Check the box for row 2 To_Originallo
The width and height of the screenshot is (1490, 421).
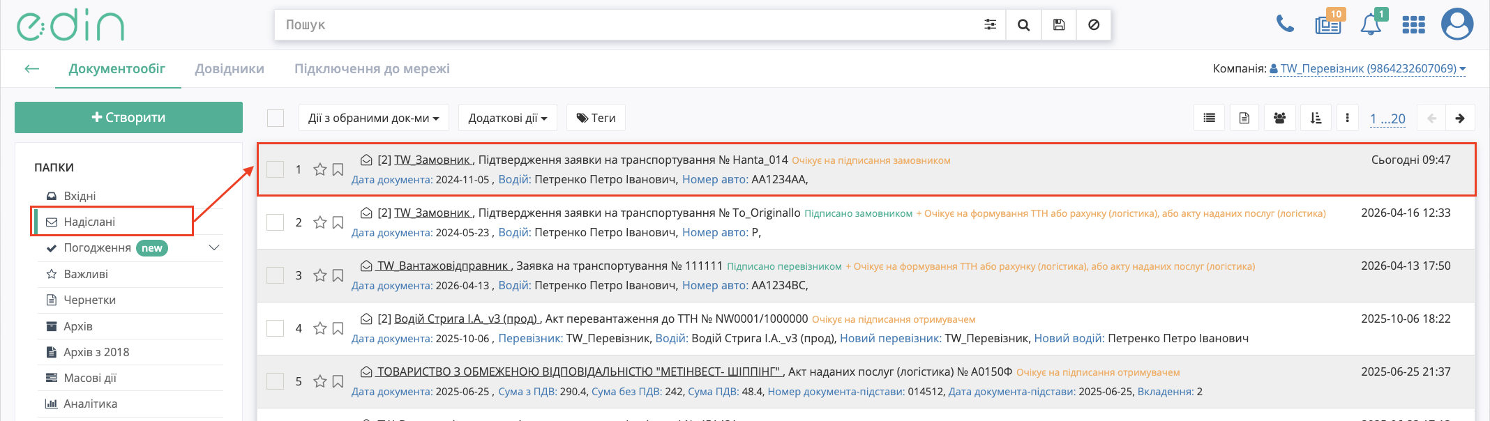[276, 222]
